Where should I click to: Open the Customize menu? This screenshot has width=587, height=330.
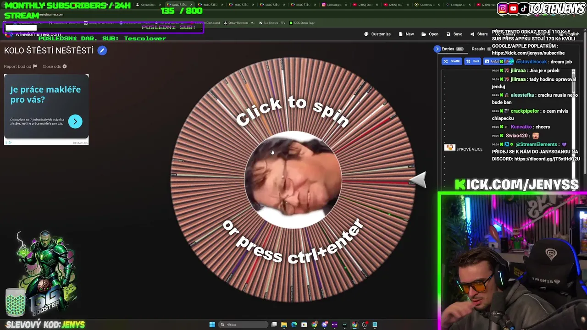[x=377, y=34]
